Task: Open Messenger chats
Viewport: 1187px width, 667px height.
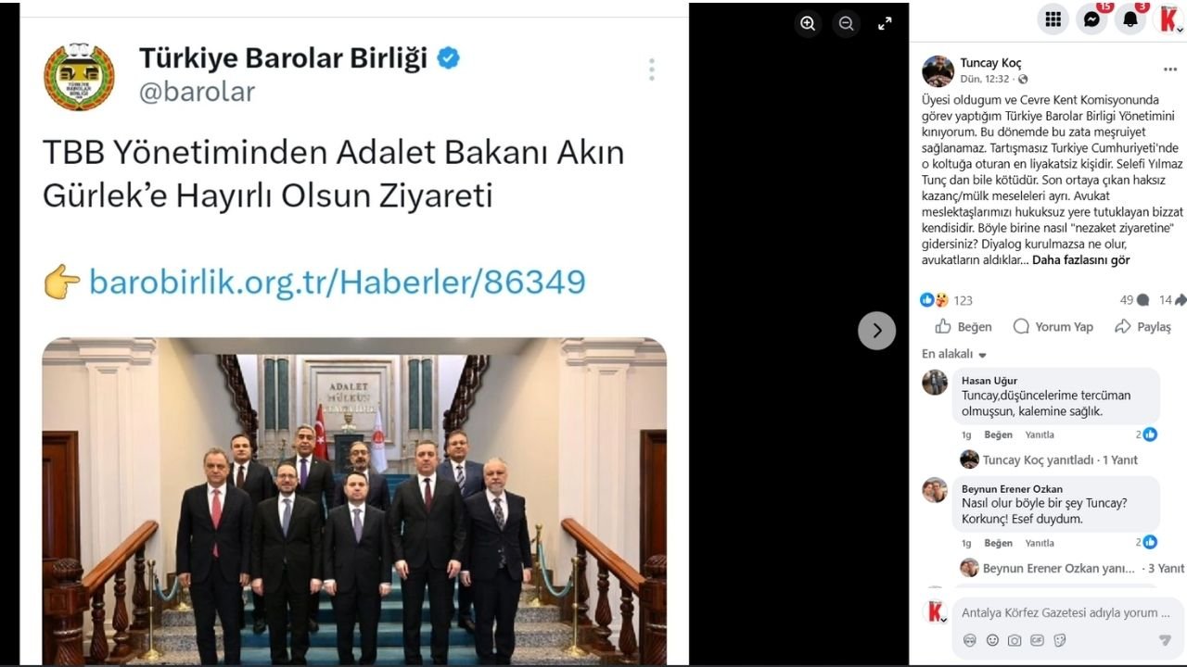Action: click(1091, 19)
